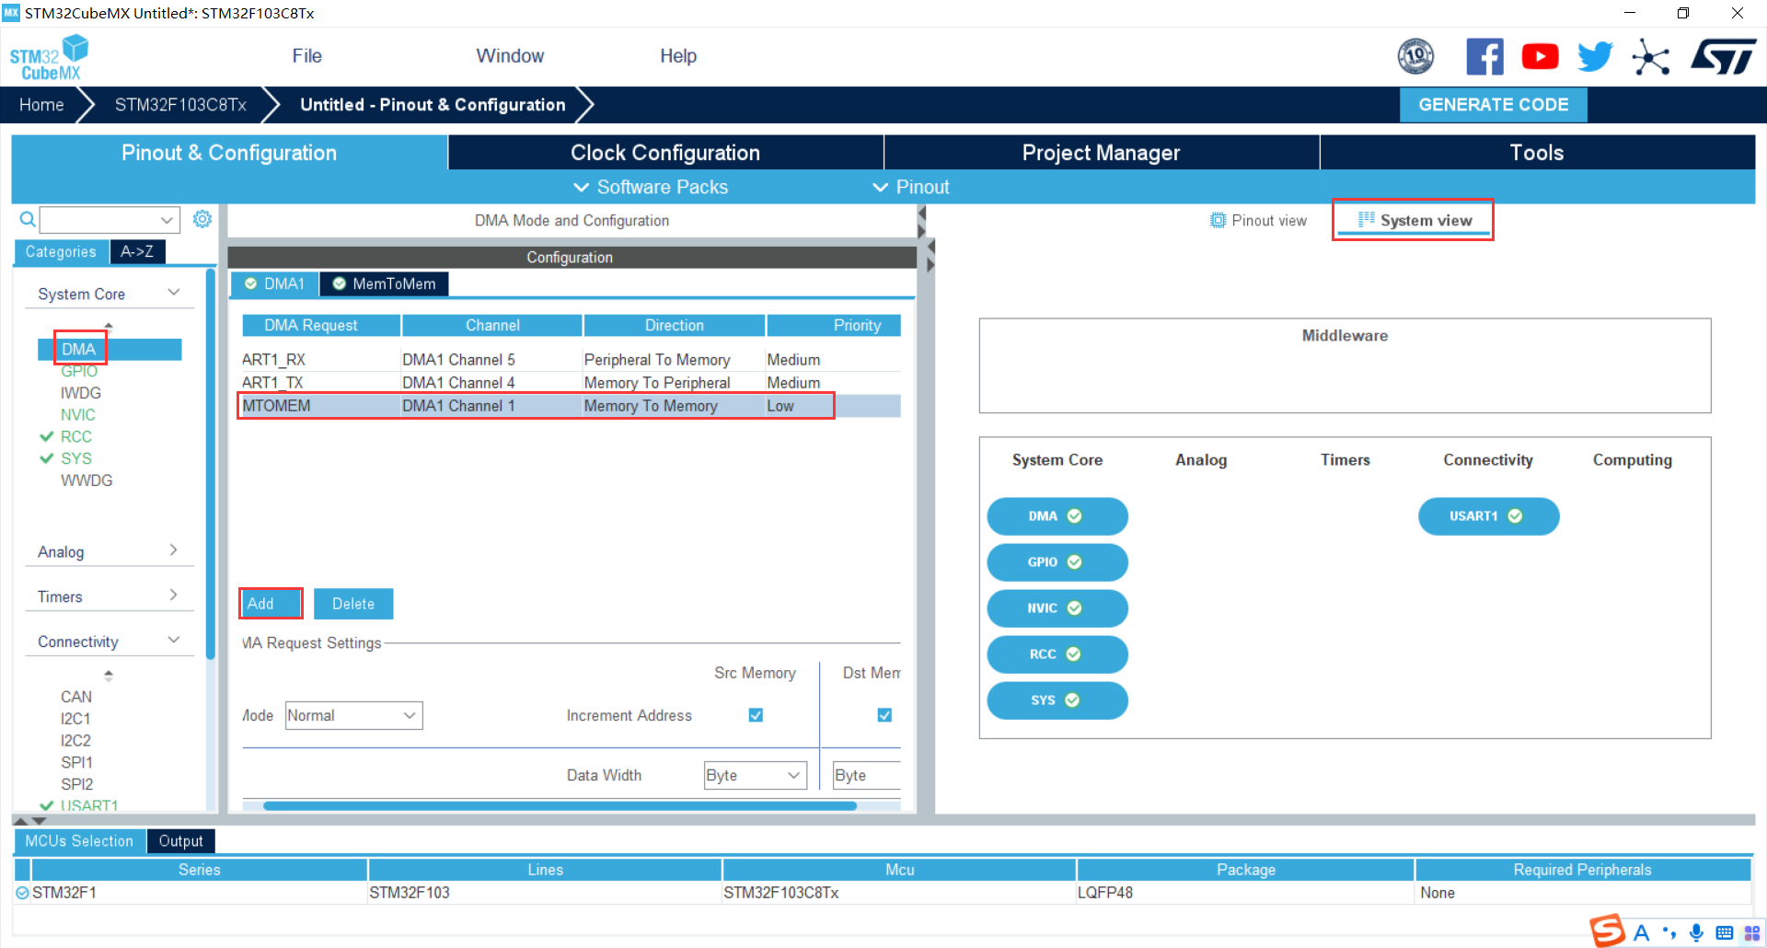Image resolution: width=1767 pixels, height=948 pixels.
Task: Click the STM32CubeMX logo
Action: (49, 57)
